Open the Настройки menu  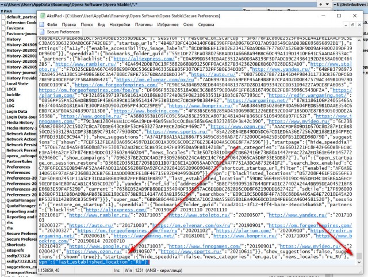click(x=120, y=24)
